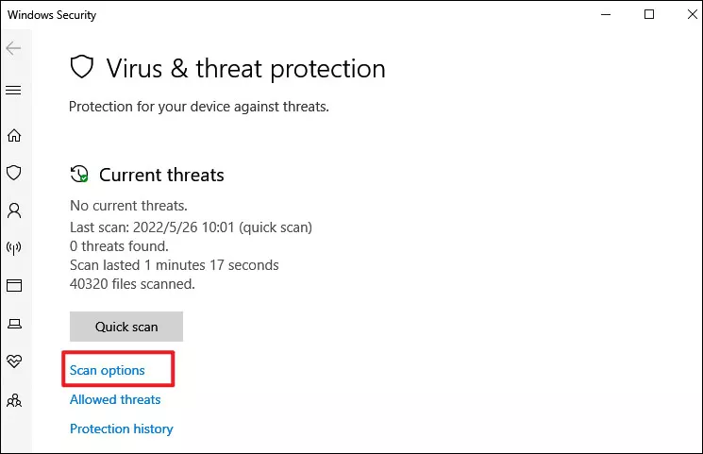Open Scan options link
The width and height of the screenshot is (703, 454).
108,371
